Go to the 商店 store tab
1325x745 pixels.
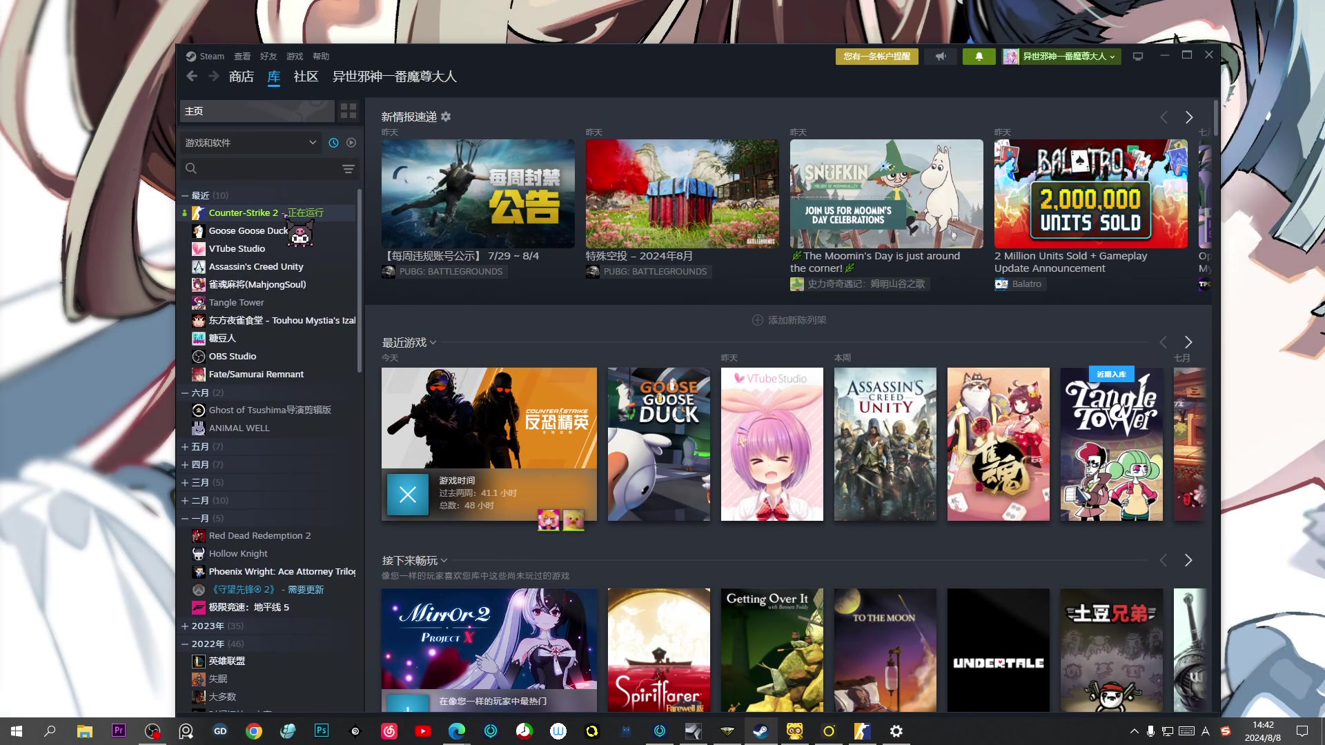tap(242, 77)
